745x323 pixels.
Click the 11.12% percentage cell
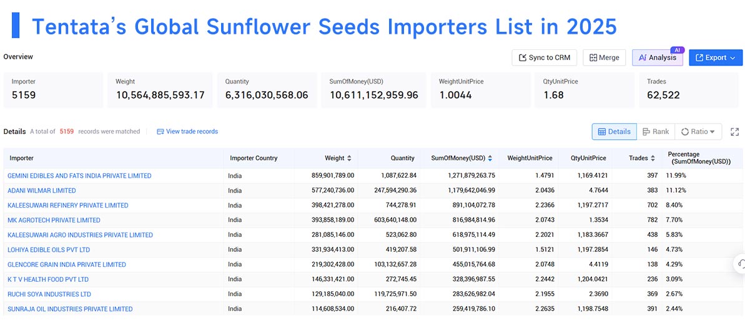coord(677,190)
